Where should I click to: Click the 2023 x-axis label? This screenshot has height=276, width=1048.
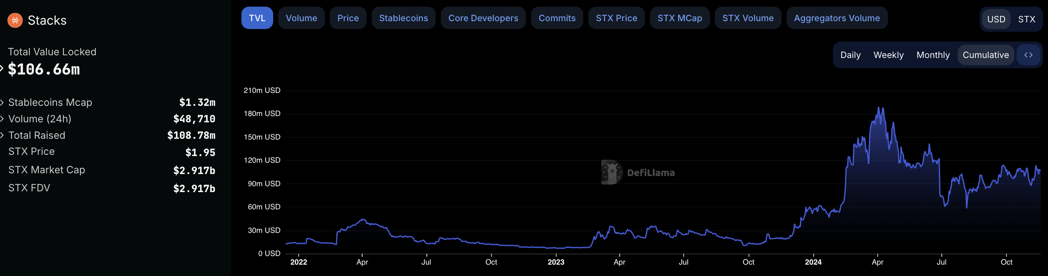tap(556, 262)
